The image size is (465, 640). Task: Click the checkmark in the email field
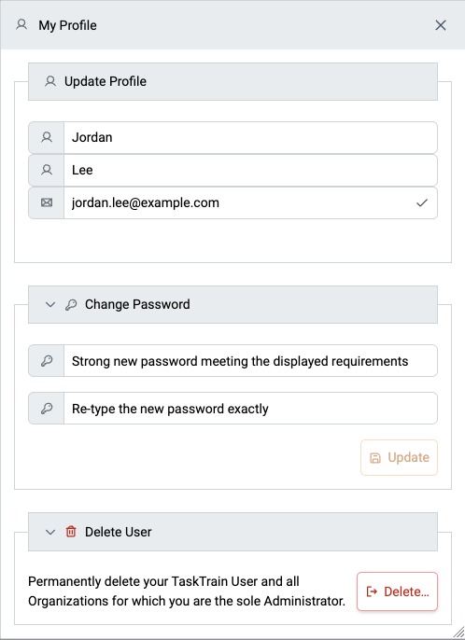(422, 202)
